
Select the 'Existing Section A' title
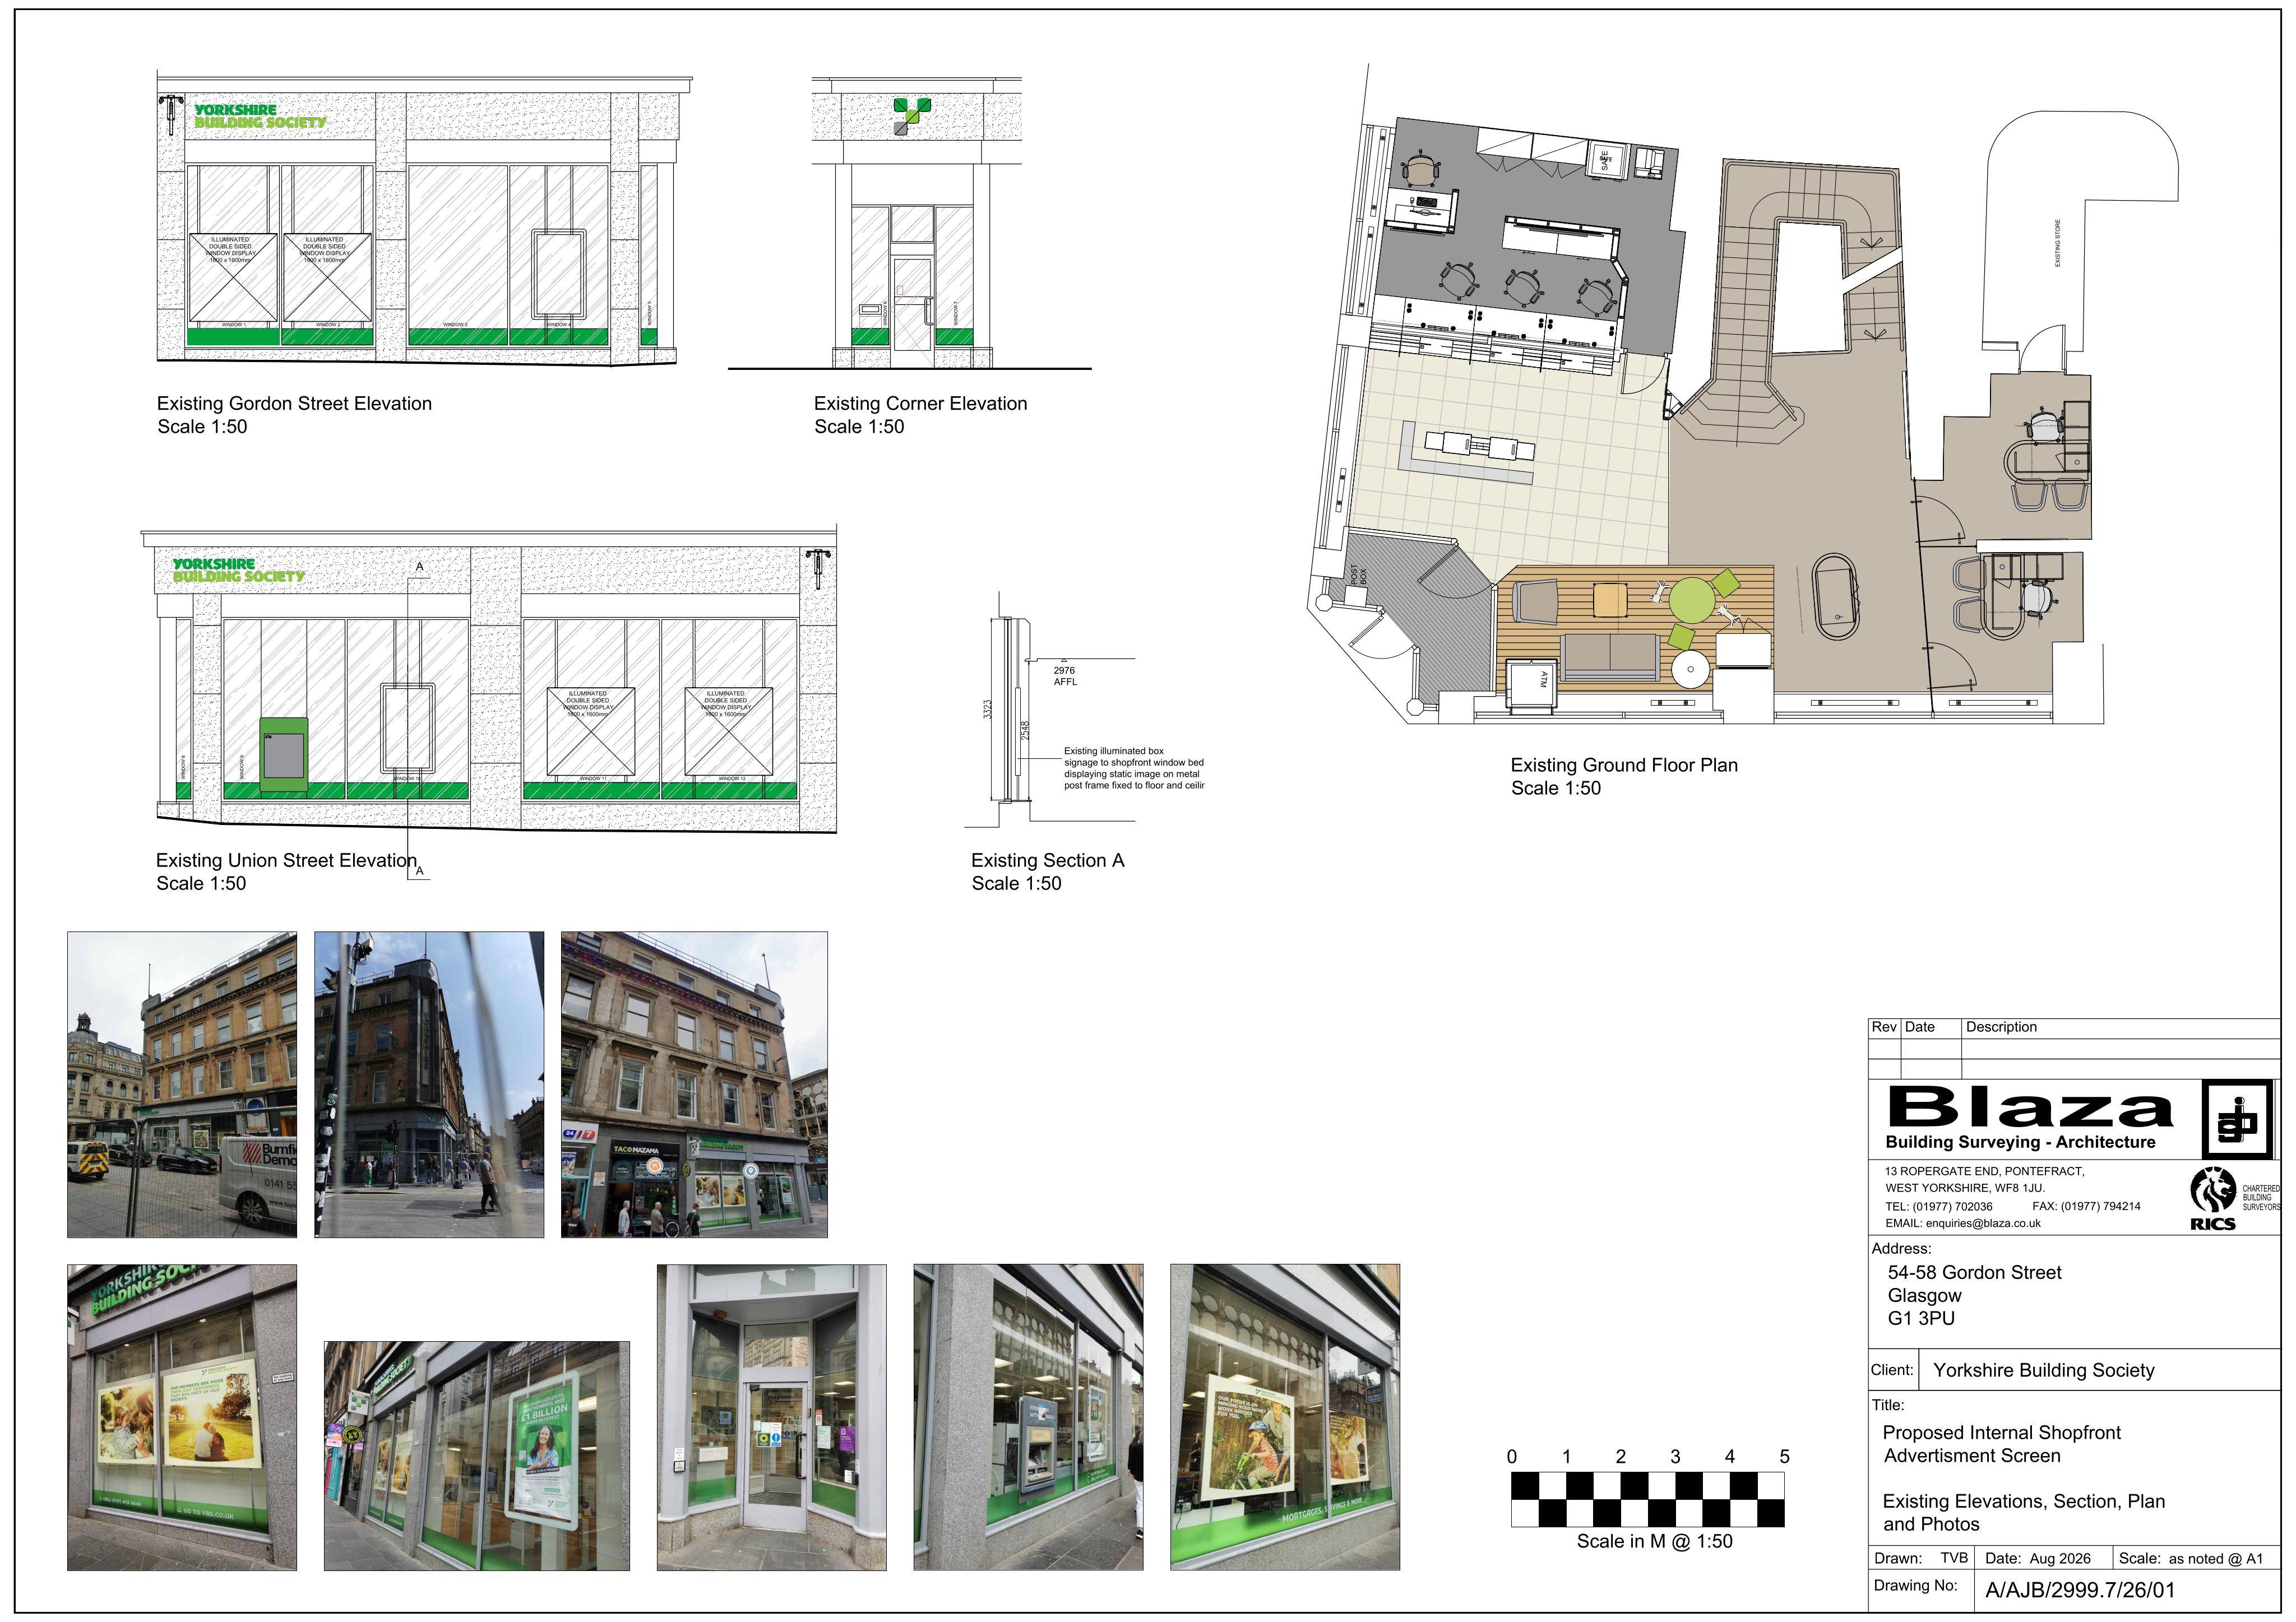[1048, 861]
